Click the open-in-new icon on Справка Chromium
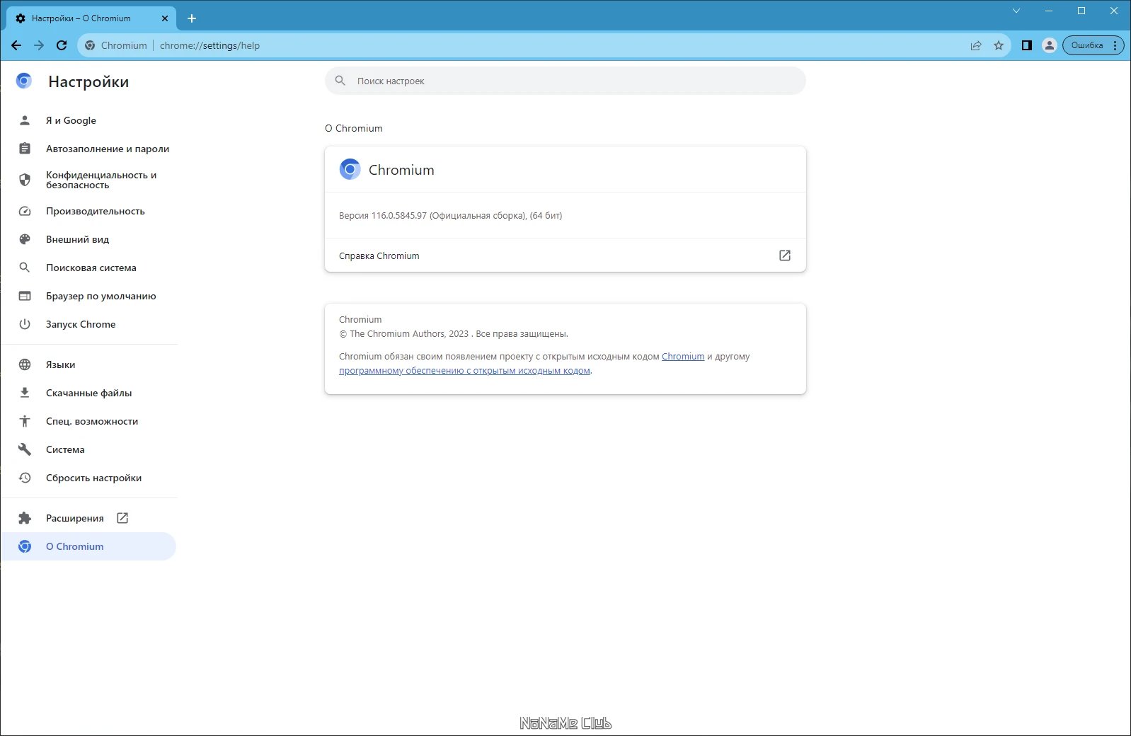 (785, 255)
